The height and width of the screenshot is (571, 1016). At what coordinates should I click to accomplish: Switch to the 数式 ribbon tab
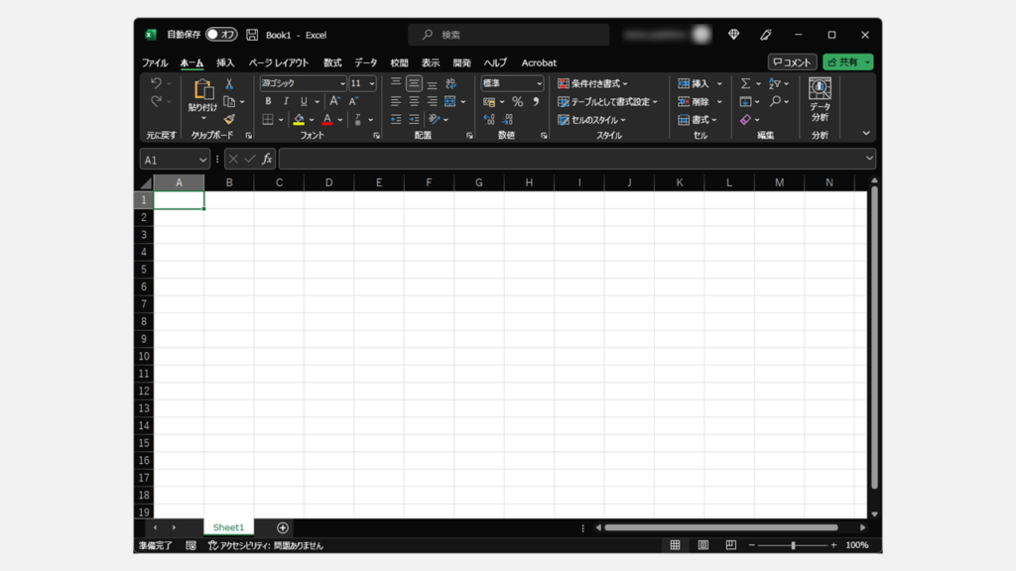[332, 62]
